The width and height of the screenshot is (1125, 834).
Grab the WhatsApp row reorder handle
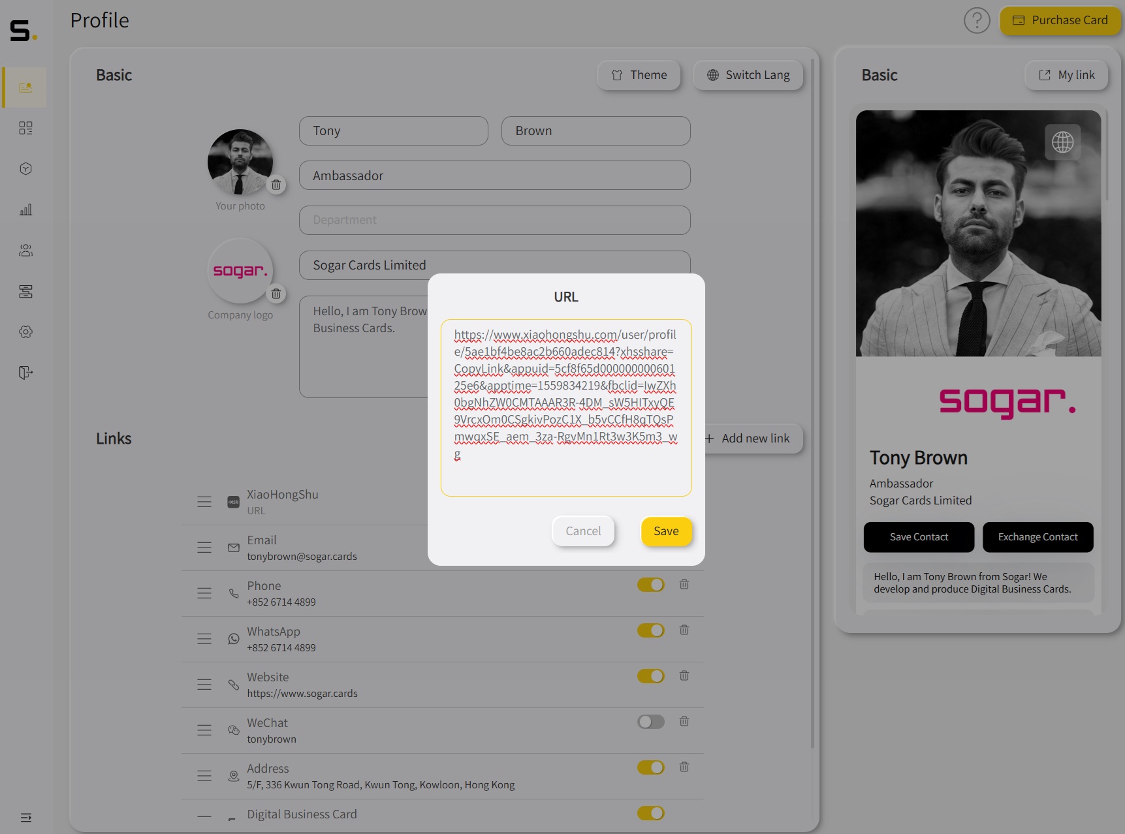pos(204,639)
